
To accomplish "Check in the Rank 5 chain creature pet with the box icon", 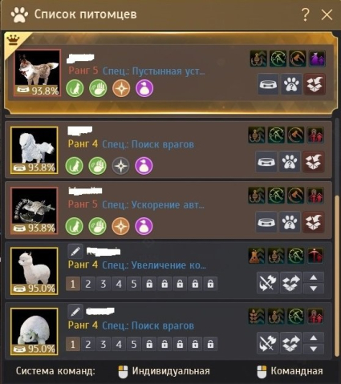I will pyautogui.click(x=314, y=222).
